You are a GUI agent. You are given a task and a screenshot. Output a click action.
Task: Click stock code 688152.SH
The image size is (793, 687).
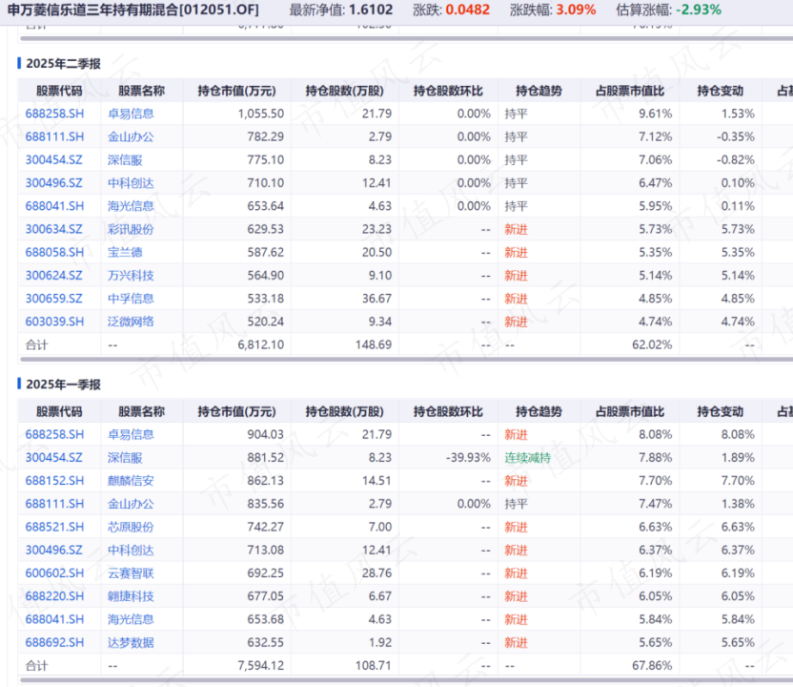pyautogui.click(x=54, y=480)
